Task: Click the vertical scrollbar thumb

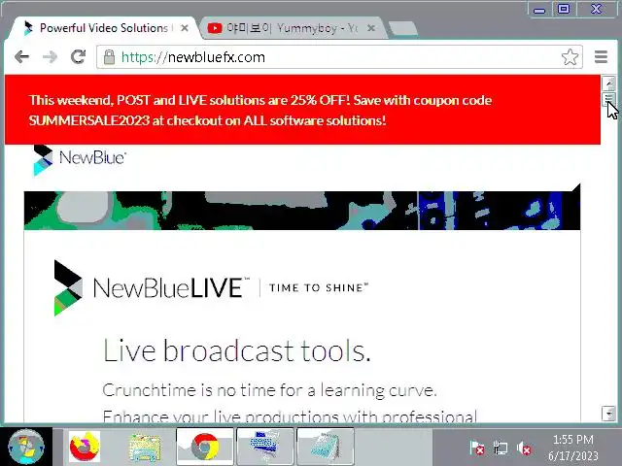Action: [609, 99]
